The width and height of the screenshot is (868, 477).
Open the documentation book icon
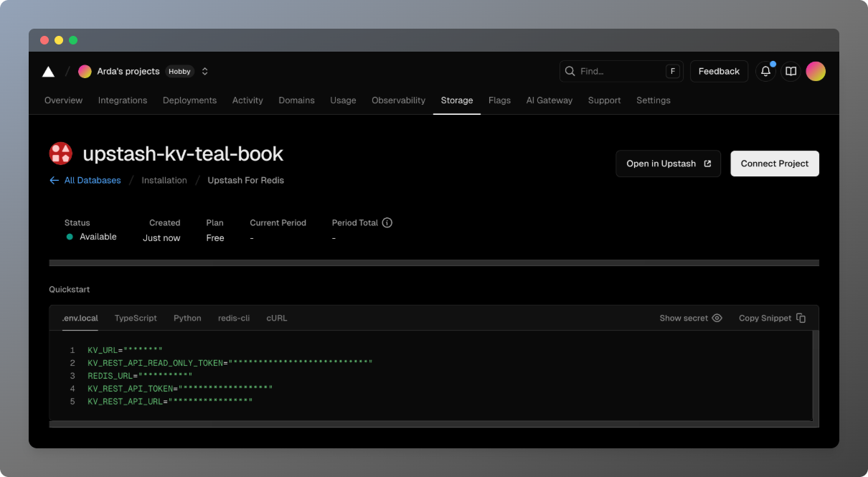click(791, 71)
